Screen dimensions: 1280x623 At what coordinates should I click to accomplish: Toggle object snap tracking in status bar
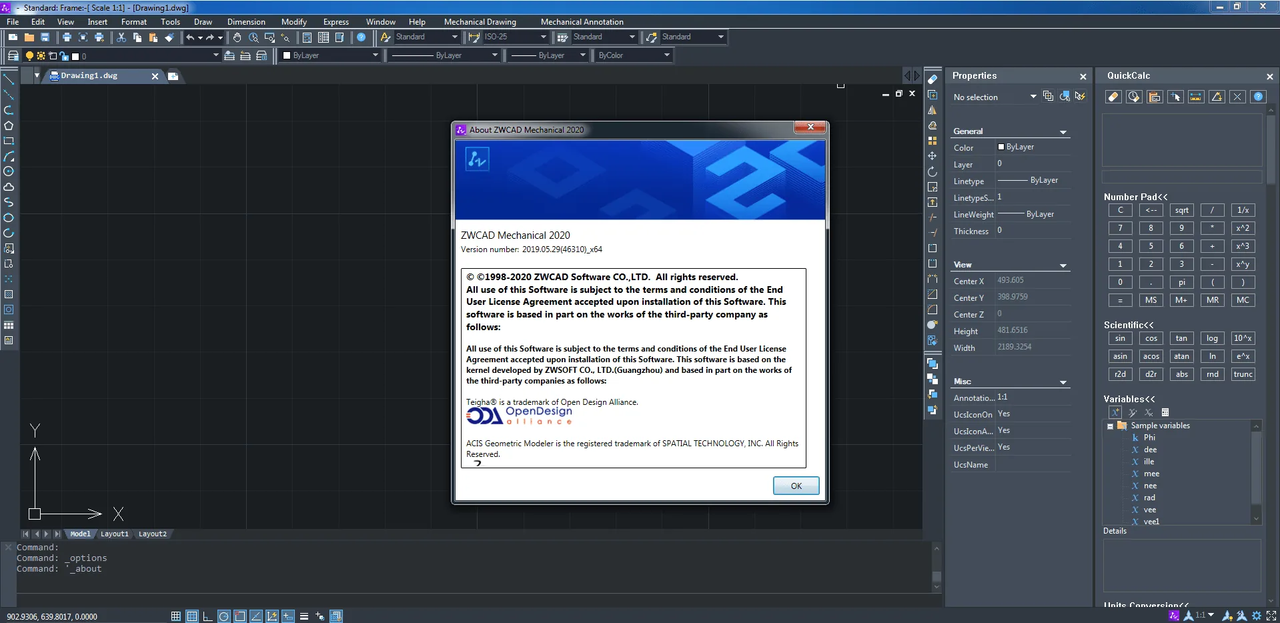click(x=255, y=616)
